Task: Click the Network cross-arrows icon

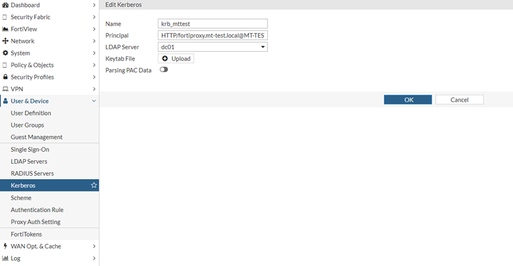Action: (x=5, y=41)
